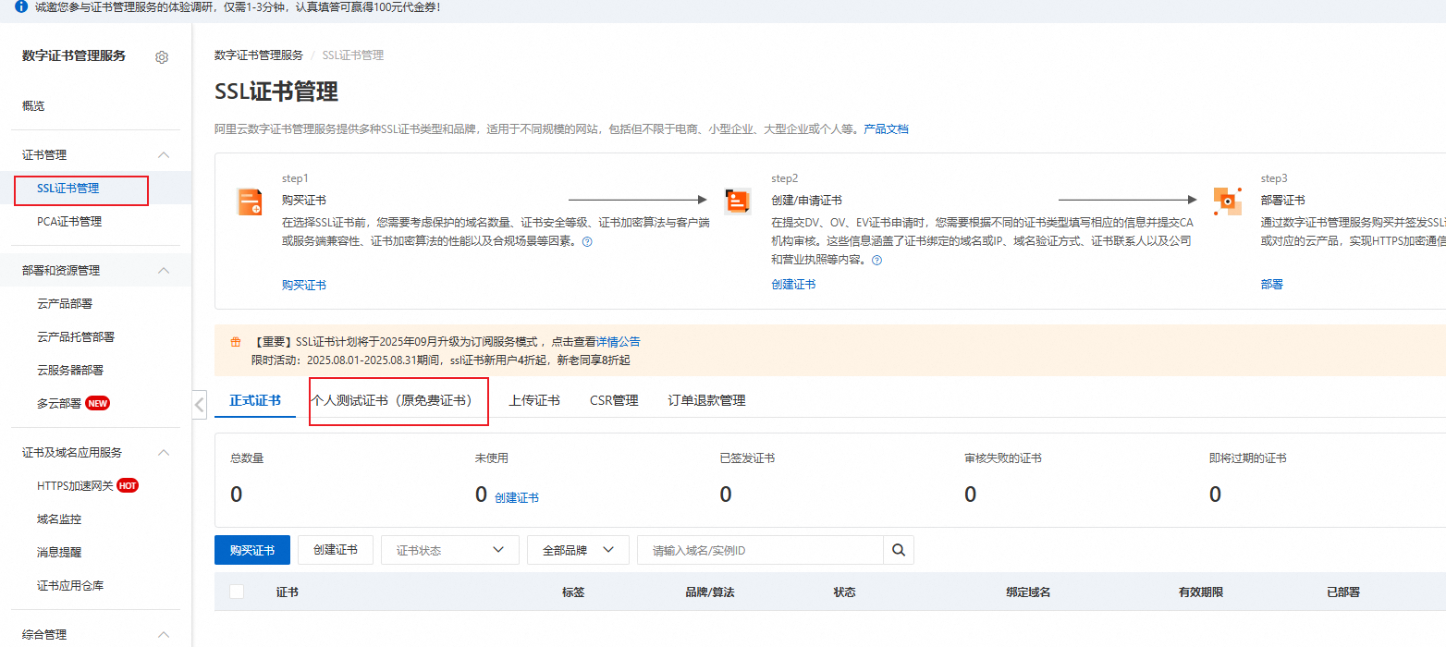Click the 状态 column header
Screen dimensions: 1446x647
point(844,592)
